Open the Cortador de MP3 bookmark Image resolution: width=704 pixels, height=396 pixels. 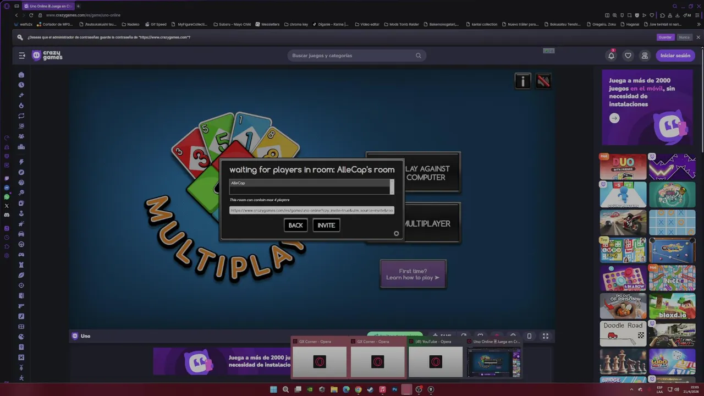coord(54,24)
